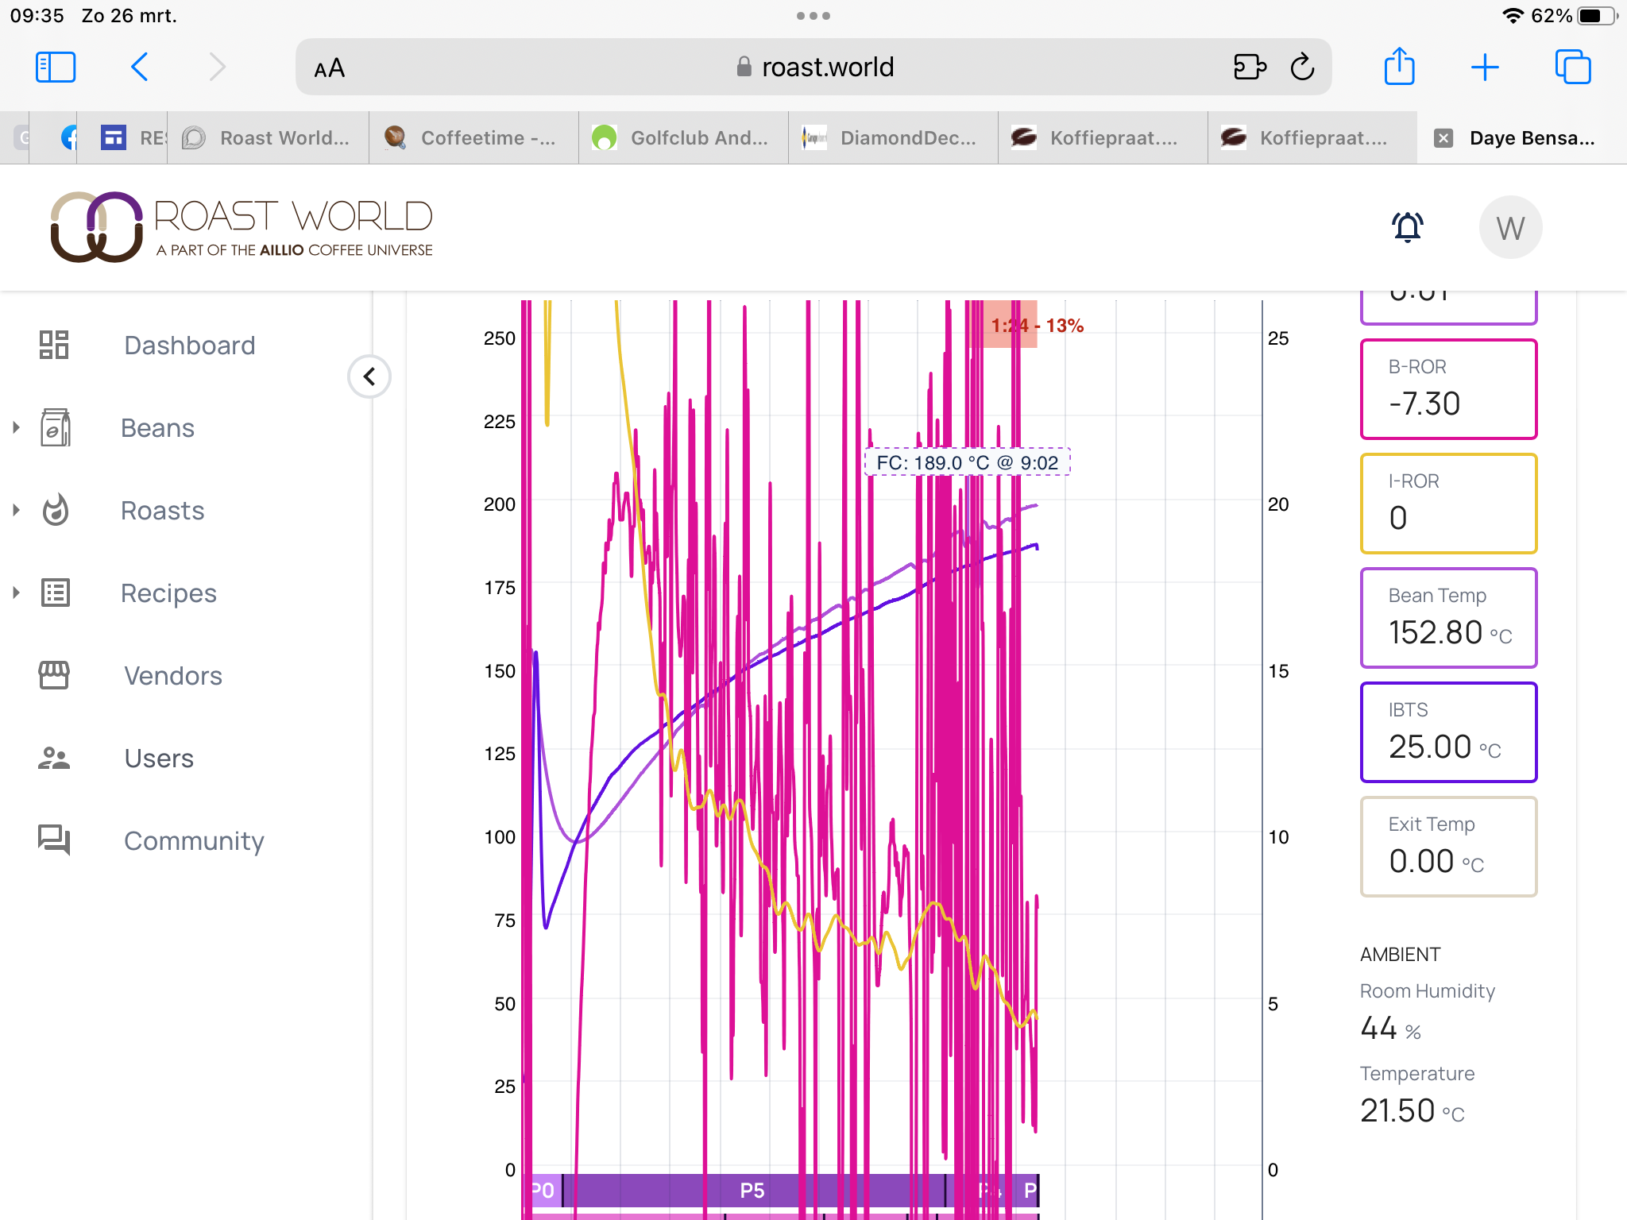The image size is (1627, 1220).
Task: Go back with the back arrow
Action: click(140, 67)
